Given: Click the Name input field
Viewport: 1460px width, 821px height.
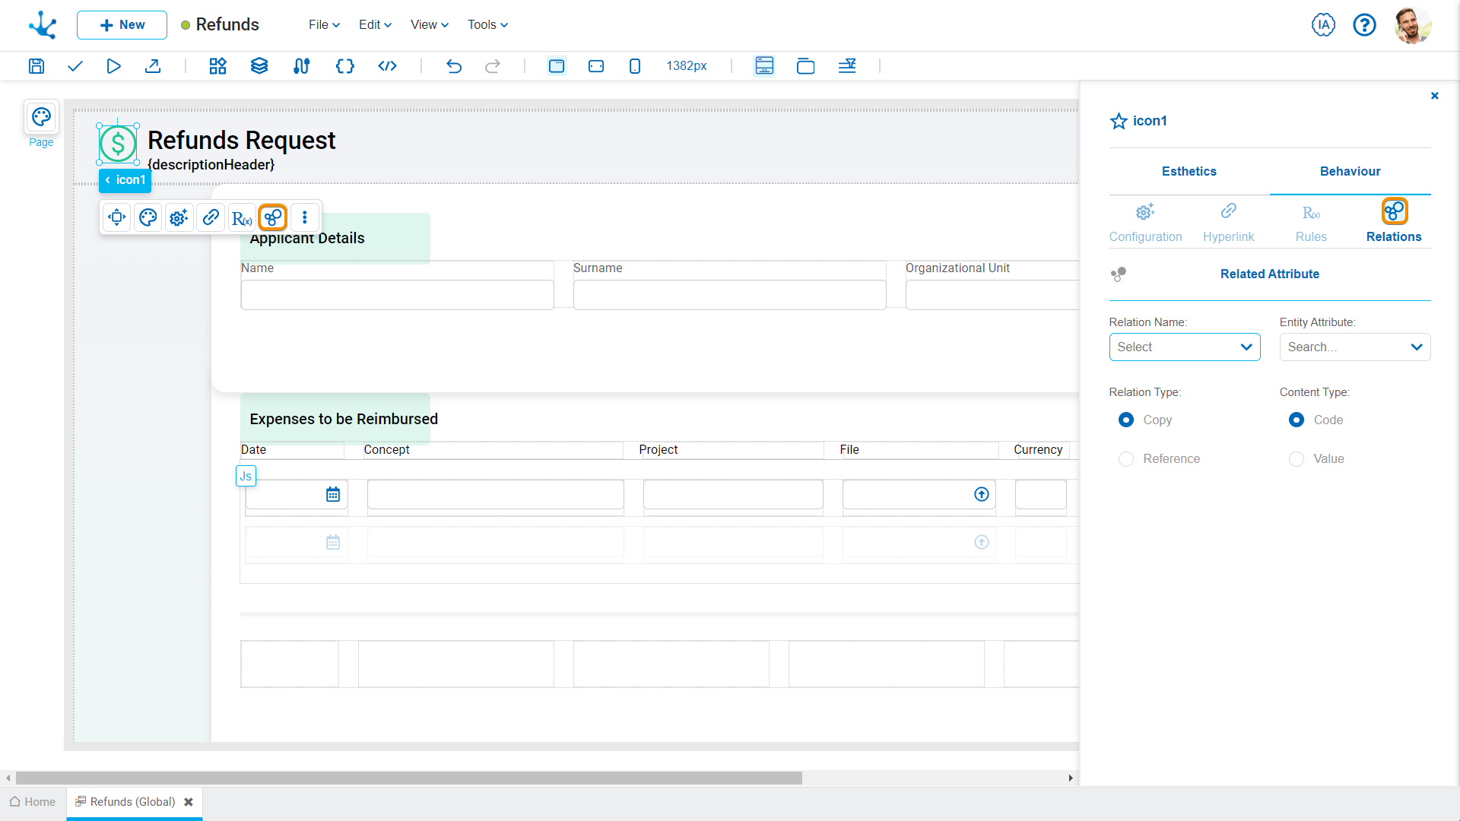Looking at the screenshot, I should click(397, 293).
